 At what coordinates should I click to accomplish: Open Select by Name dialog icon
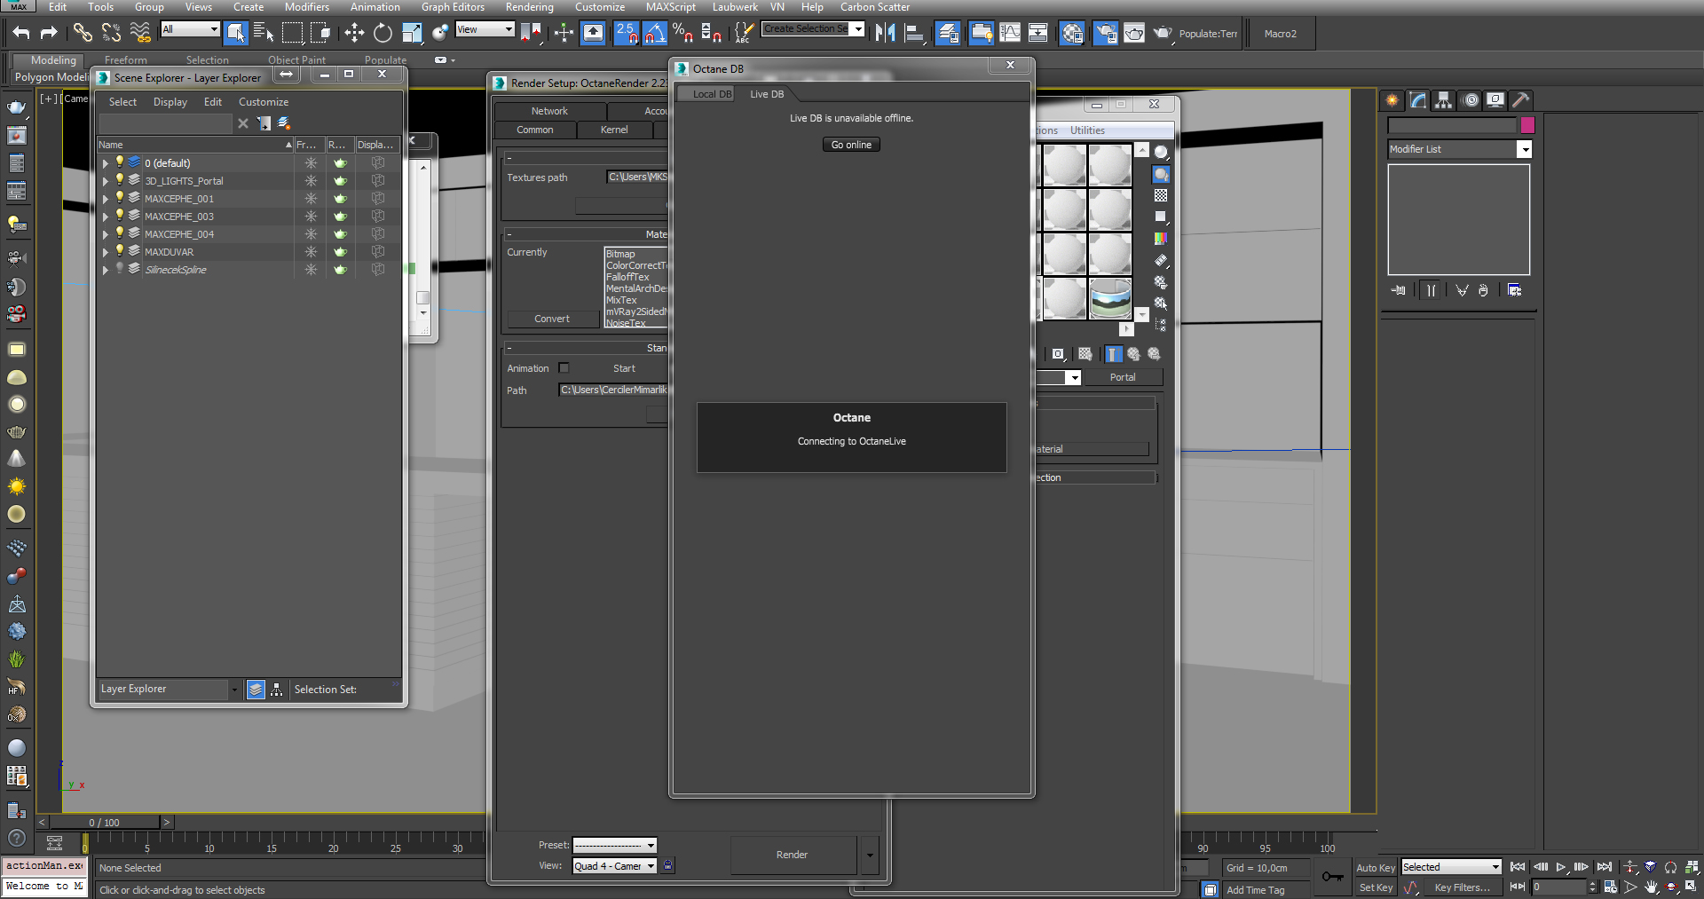pos(264,33)
